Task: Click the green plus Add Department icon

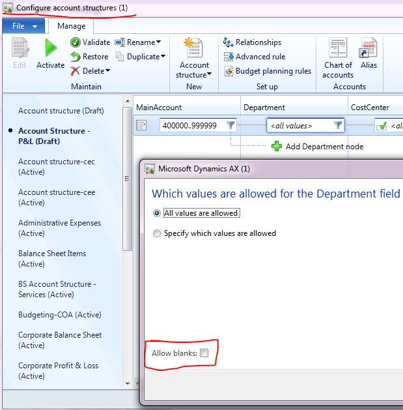Action: (277, 146)
